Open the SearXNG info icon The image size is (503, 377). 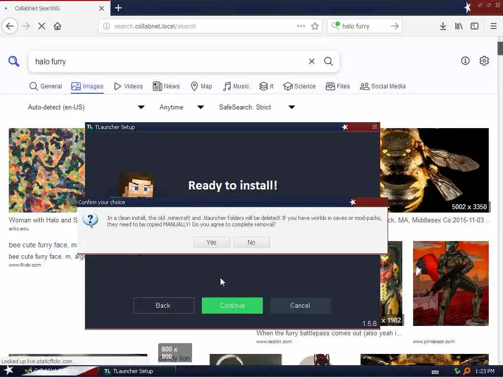pyautogui.click(x=465, y=60)
